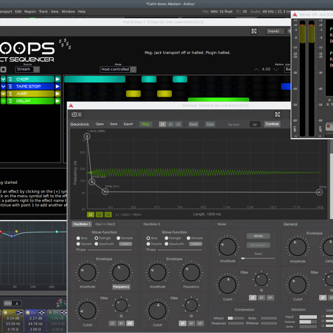Open the Help menu in Ardour
The width and height of the screenshot is (333, 333).
[81, 11]
